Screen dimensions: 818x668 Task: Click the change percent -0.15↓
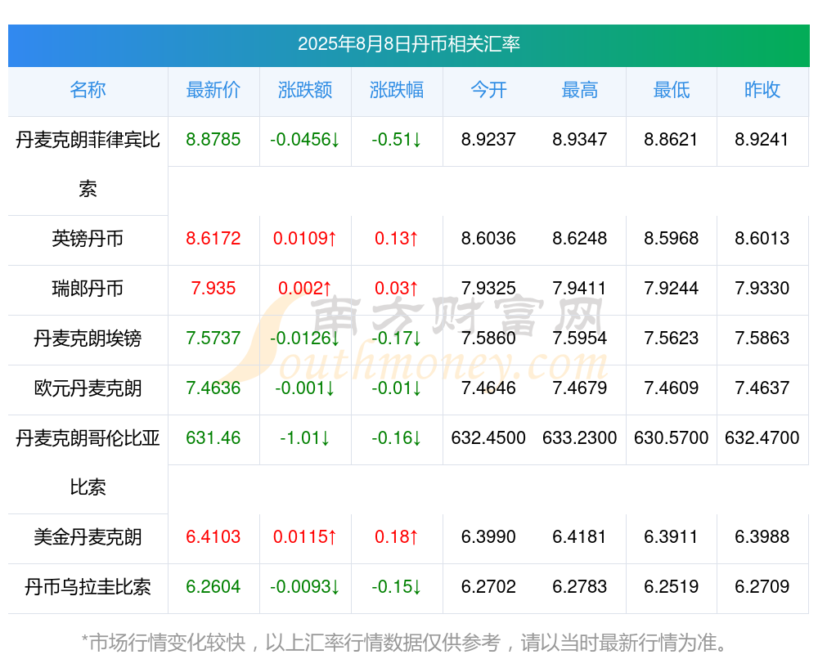[x=397, y=587]
